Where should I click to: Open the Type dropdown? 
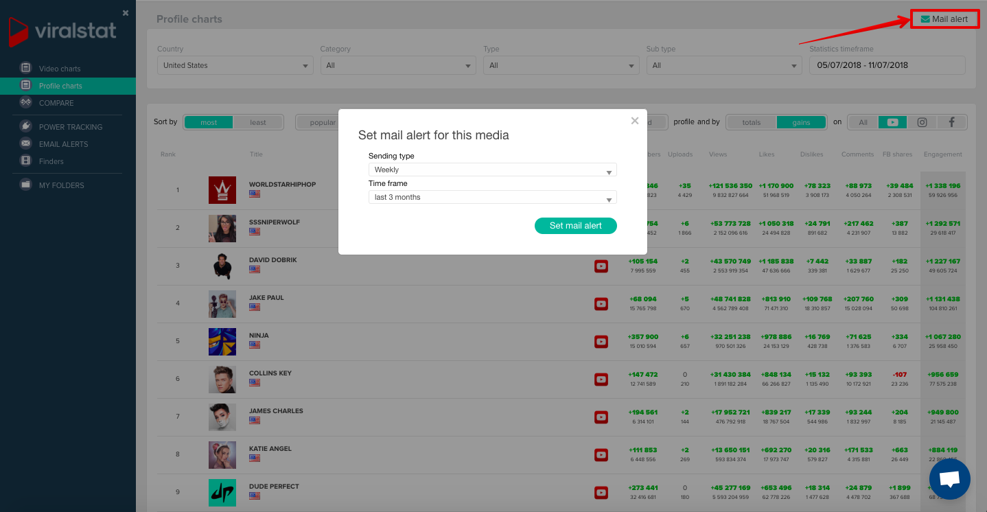pyautogui.click(x=561, y=65)
